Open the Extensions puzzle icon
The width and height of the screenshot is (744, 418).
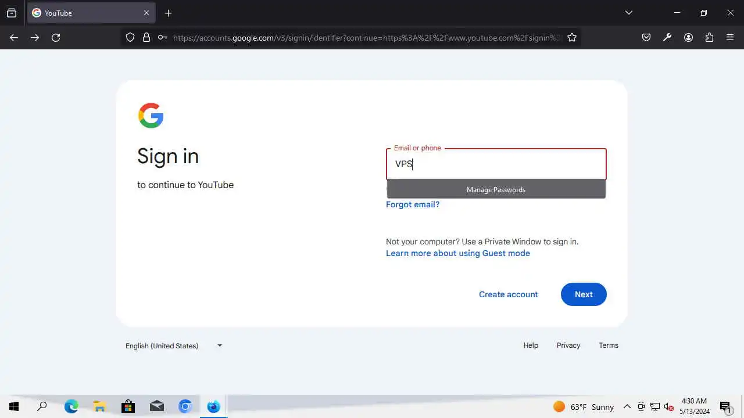pos(709,37)
